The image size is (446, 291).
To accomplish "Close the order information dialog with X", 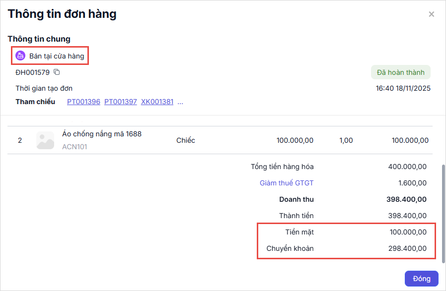I will pos(431,14).
